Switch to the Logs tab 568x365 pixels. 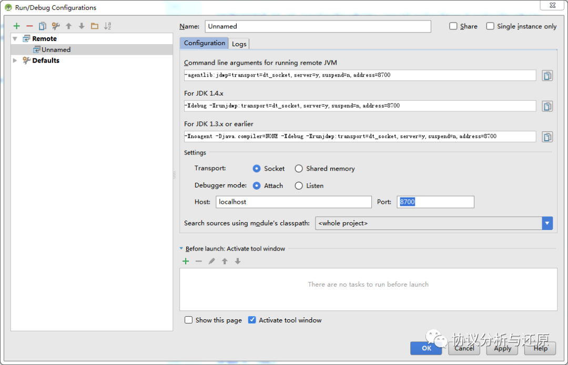[x=239, y=44]
